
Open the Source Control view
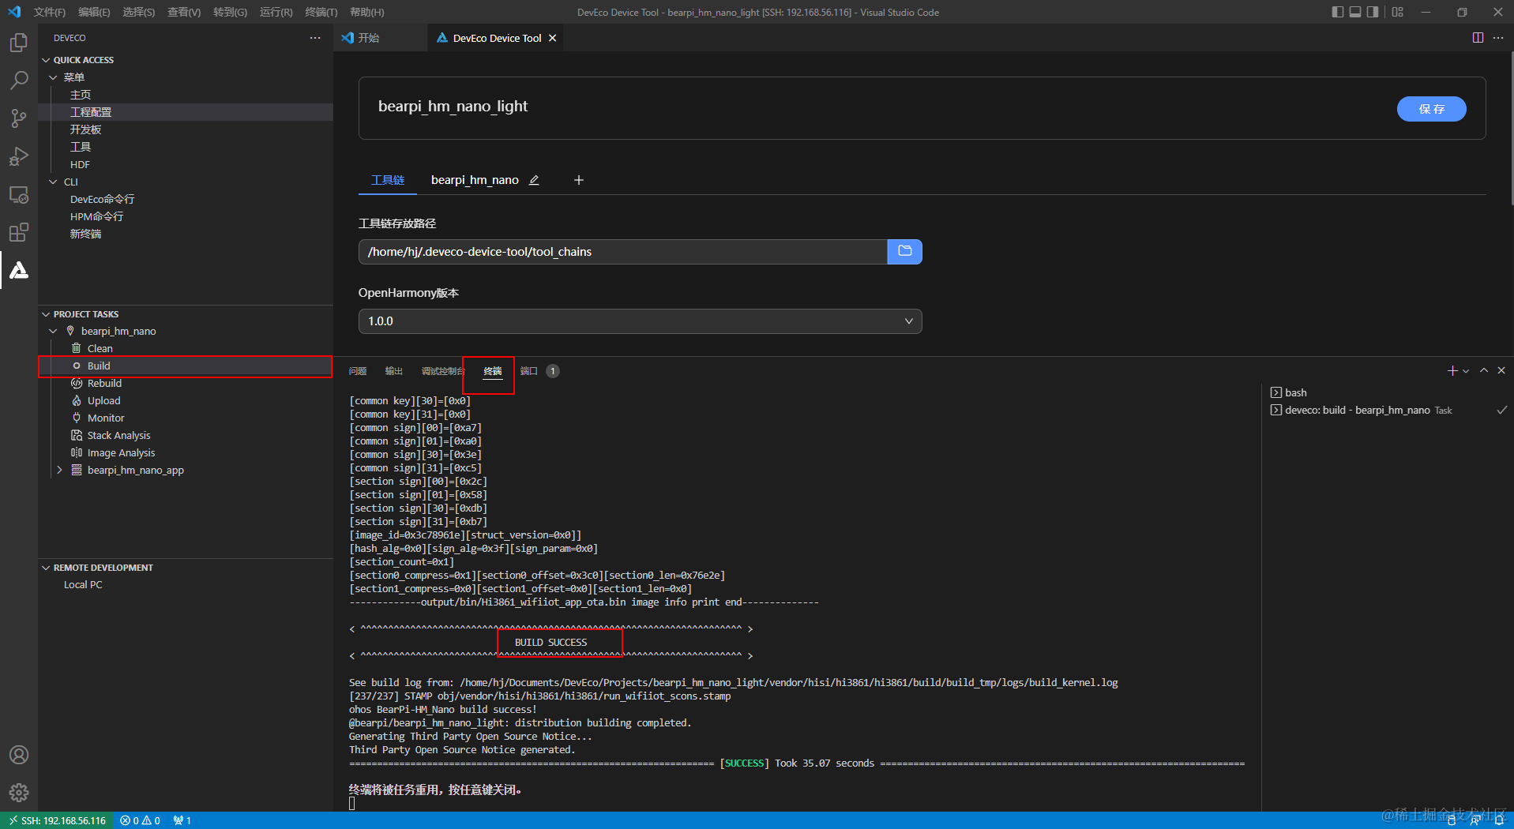(19, 118)
